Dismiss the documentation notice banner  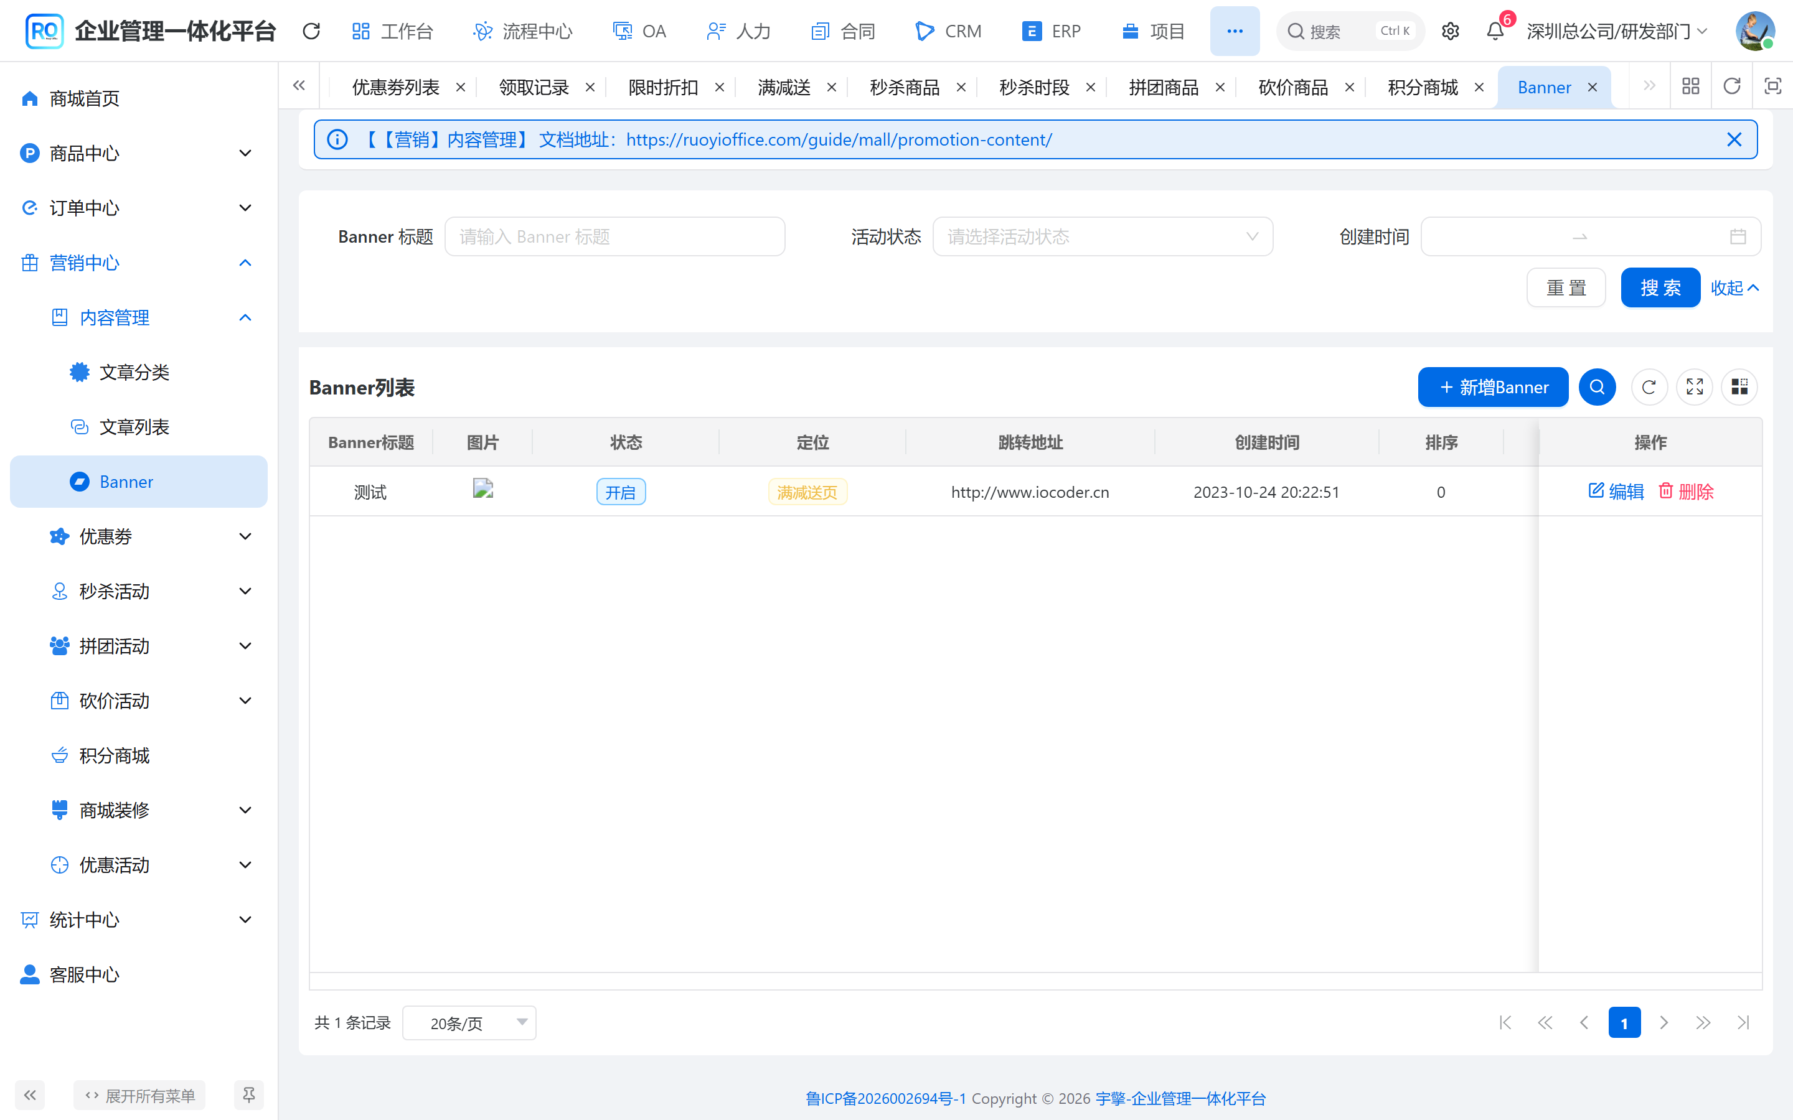[1734, 139]
